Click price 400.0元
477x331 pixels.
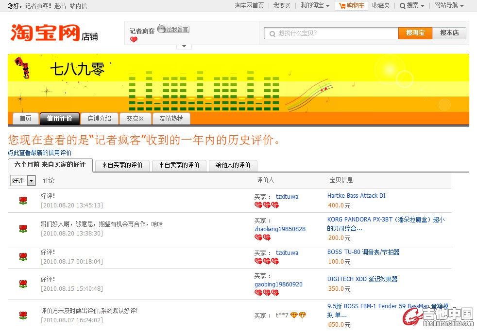click(x=339, y=205)
